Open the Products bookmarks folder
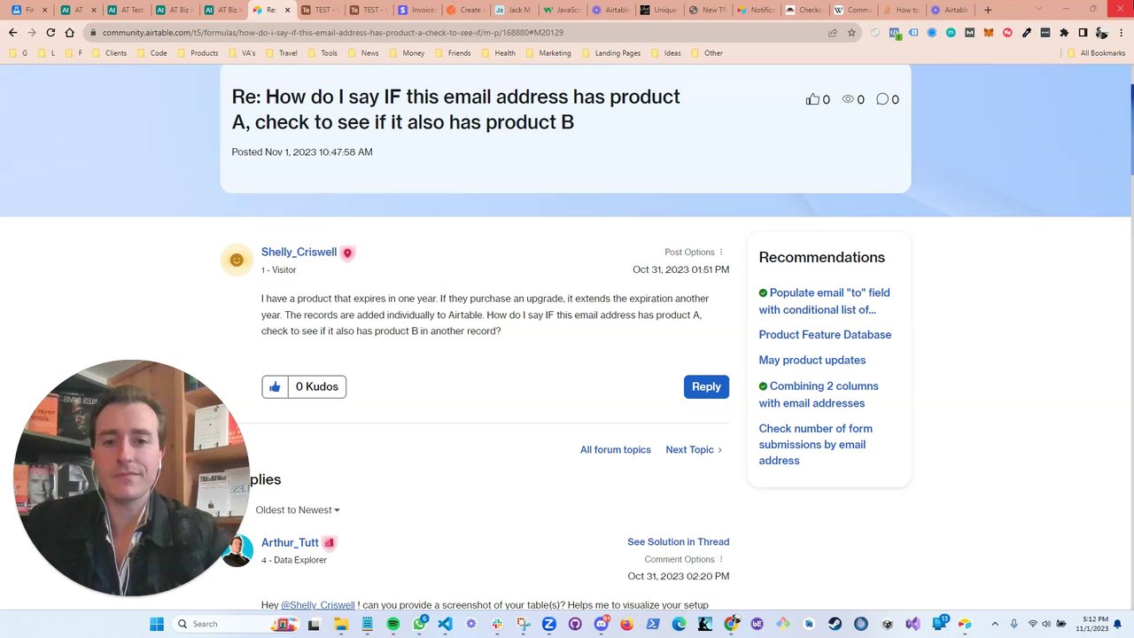Image resolution: width=1134 pixels, height=638 pixels. pyautogui.click(x=198, y=53)
